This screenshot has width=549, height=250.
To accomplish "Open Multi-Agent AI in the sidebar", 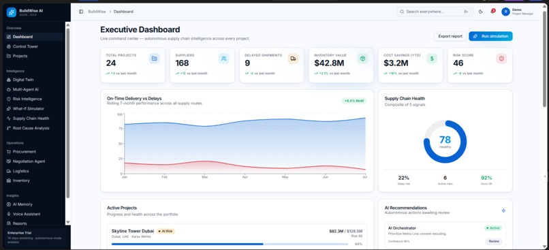I will pos(33,90).
